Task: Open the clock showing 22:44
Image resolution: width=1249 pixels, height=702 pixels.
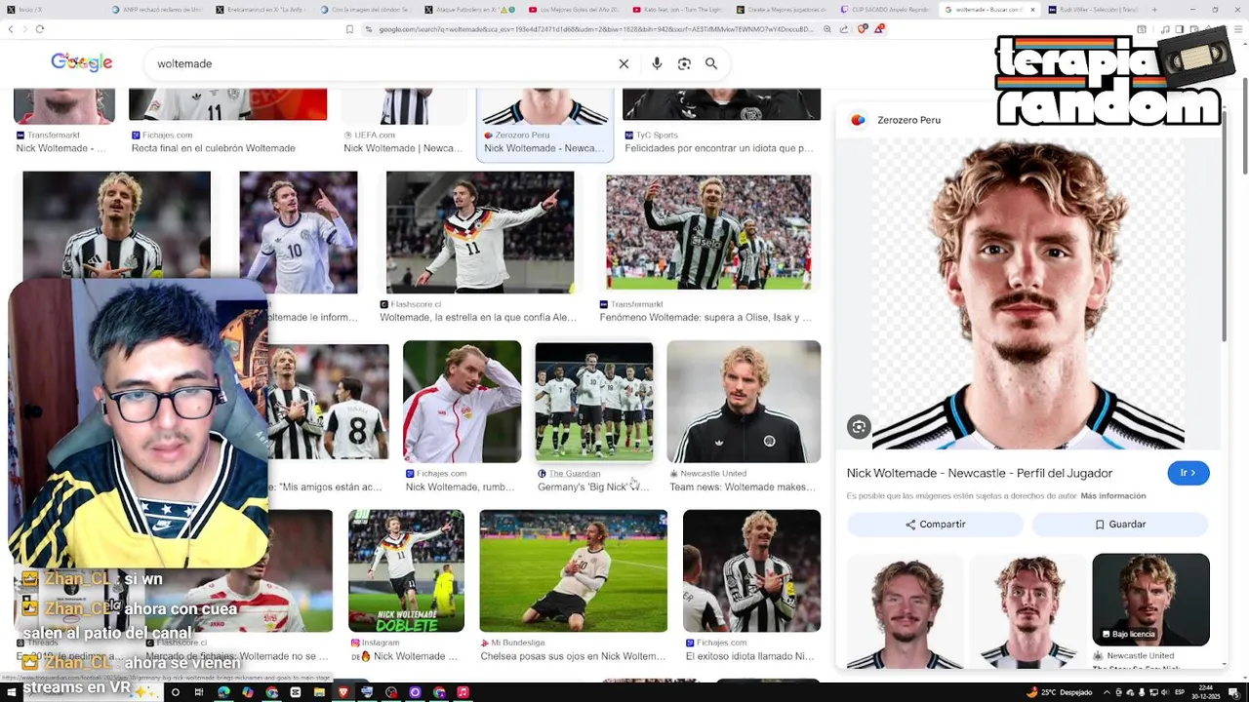Action: pyautogui.click(x=1206, y=692)
